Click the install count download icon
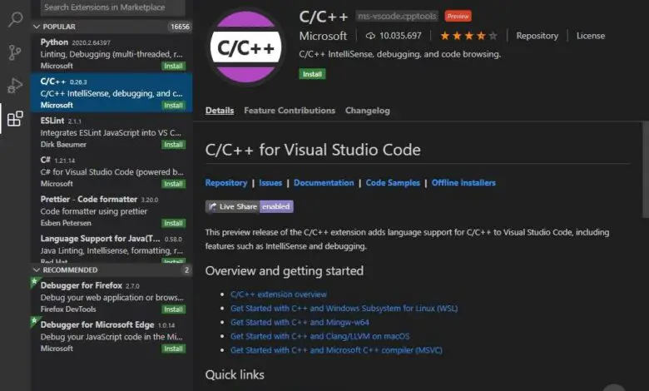The height and width of the screenshot is (391, 649). point(371,36)
